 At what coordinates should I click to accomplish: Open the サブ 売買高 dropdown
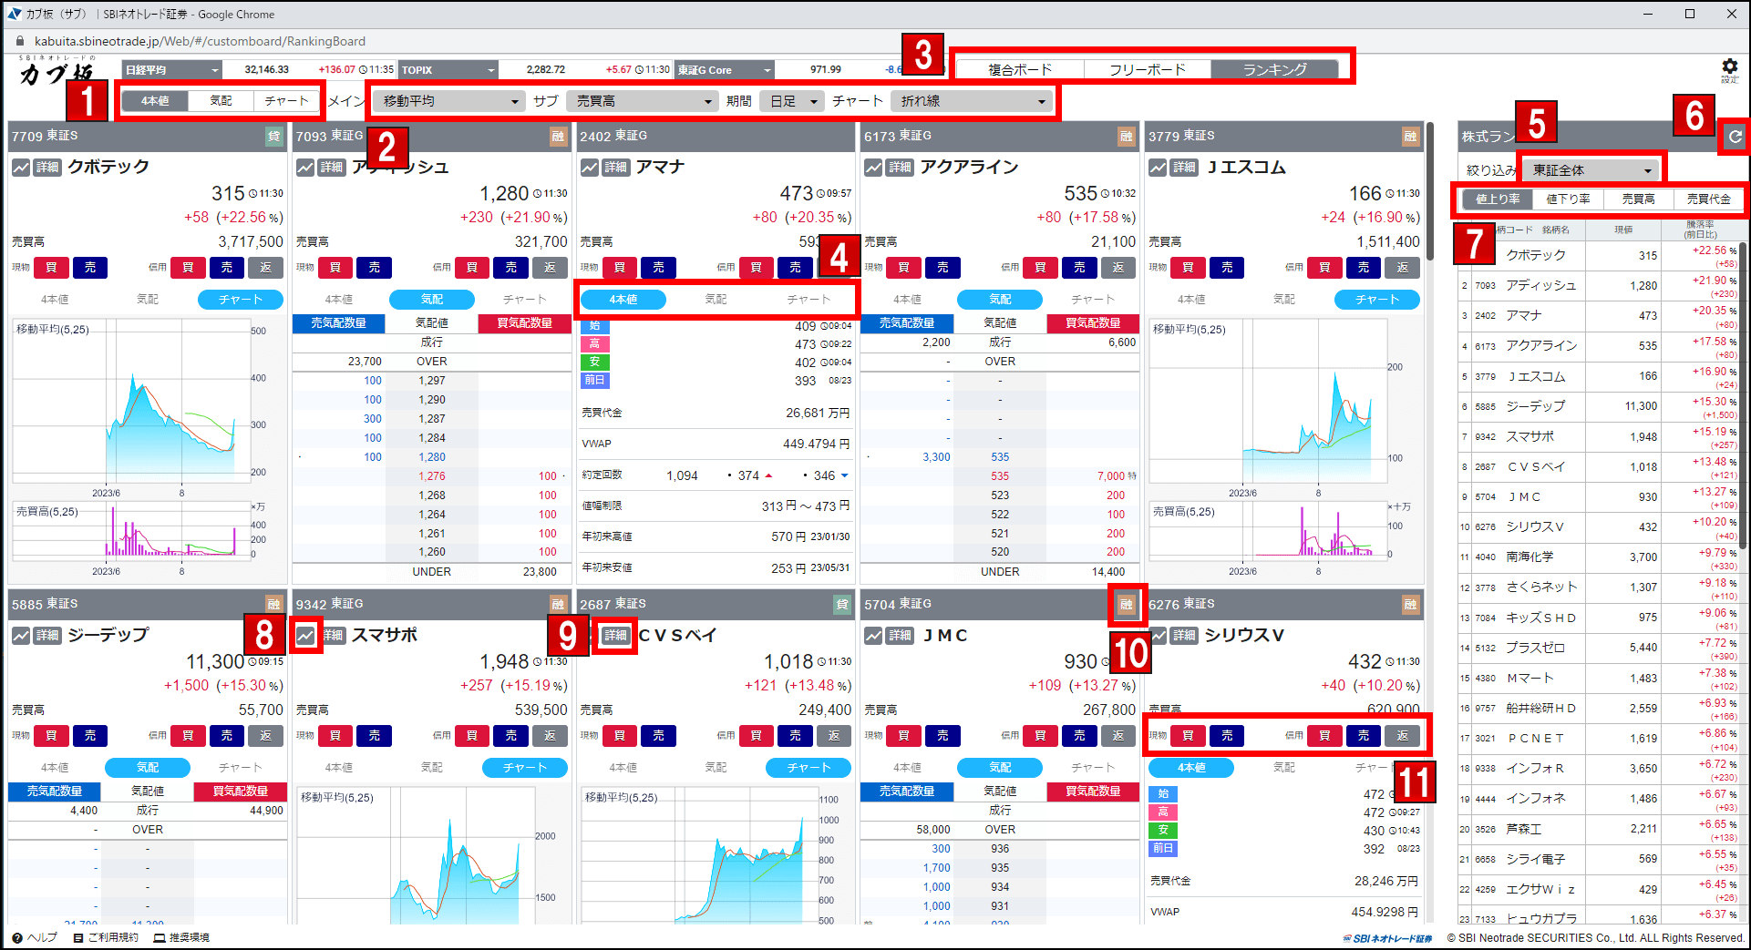[642, 101]
